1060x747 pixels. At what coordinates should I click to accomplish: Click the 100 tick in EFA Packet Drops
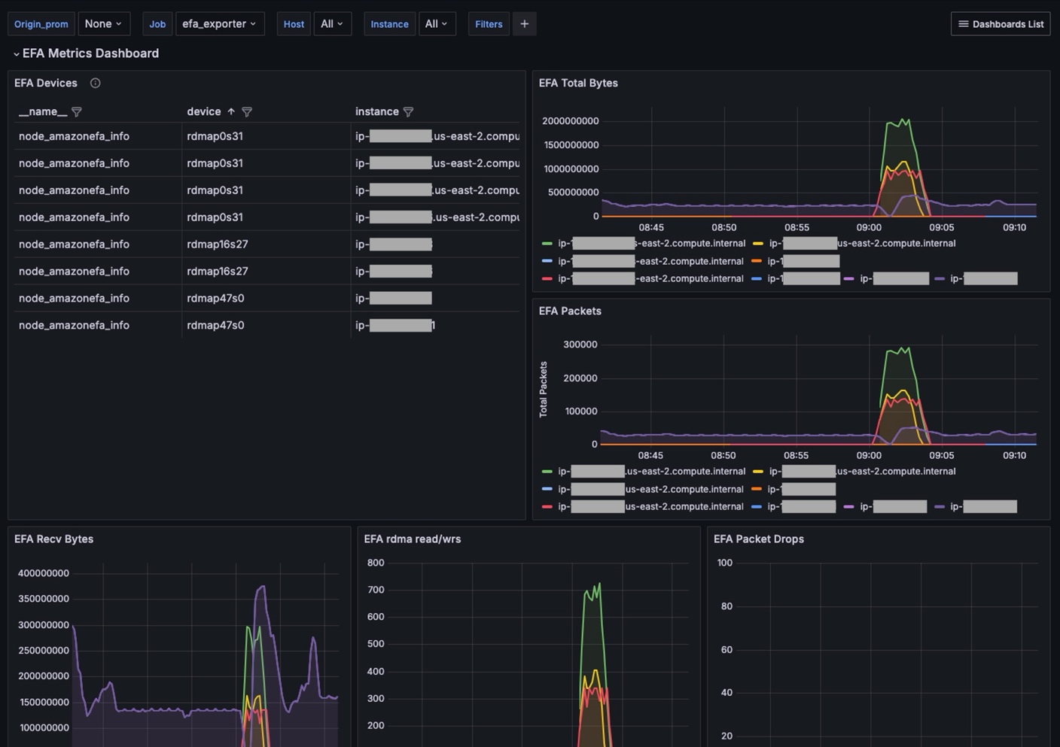[725, 563]
